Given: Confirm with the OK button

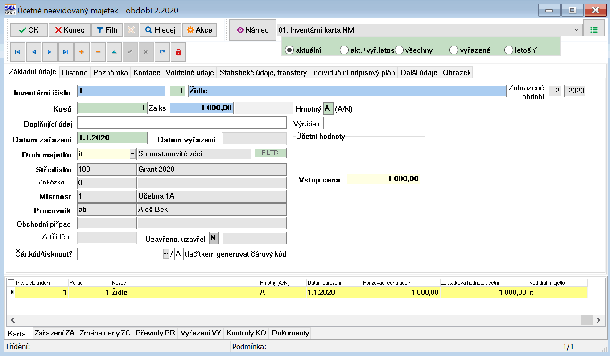Looking at the screenshot, I should 29,30.
